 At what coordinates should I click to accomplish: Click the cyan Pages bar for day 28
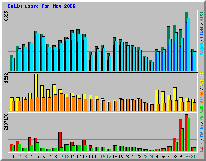[176, 52]
